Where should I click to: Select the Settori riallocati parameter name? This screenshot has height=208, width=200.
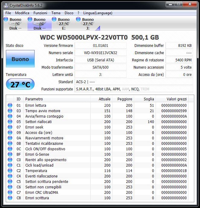tap(38, 122)
